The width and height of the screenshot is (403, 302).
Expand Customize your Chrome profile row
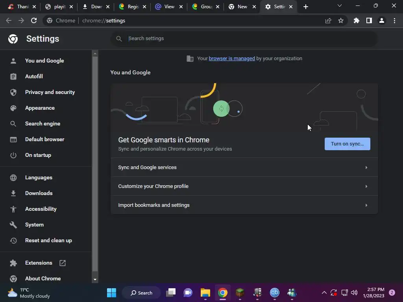[x=244, y=186]
